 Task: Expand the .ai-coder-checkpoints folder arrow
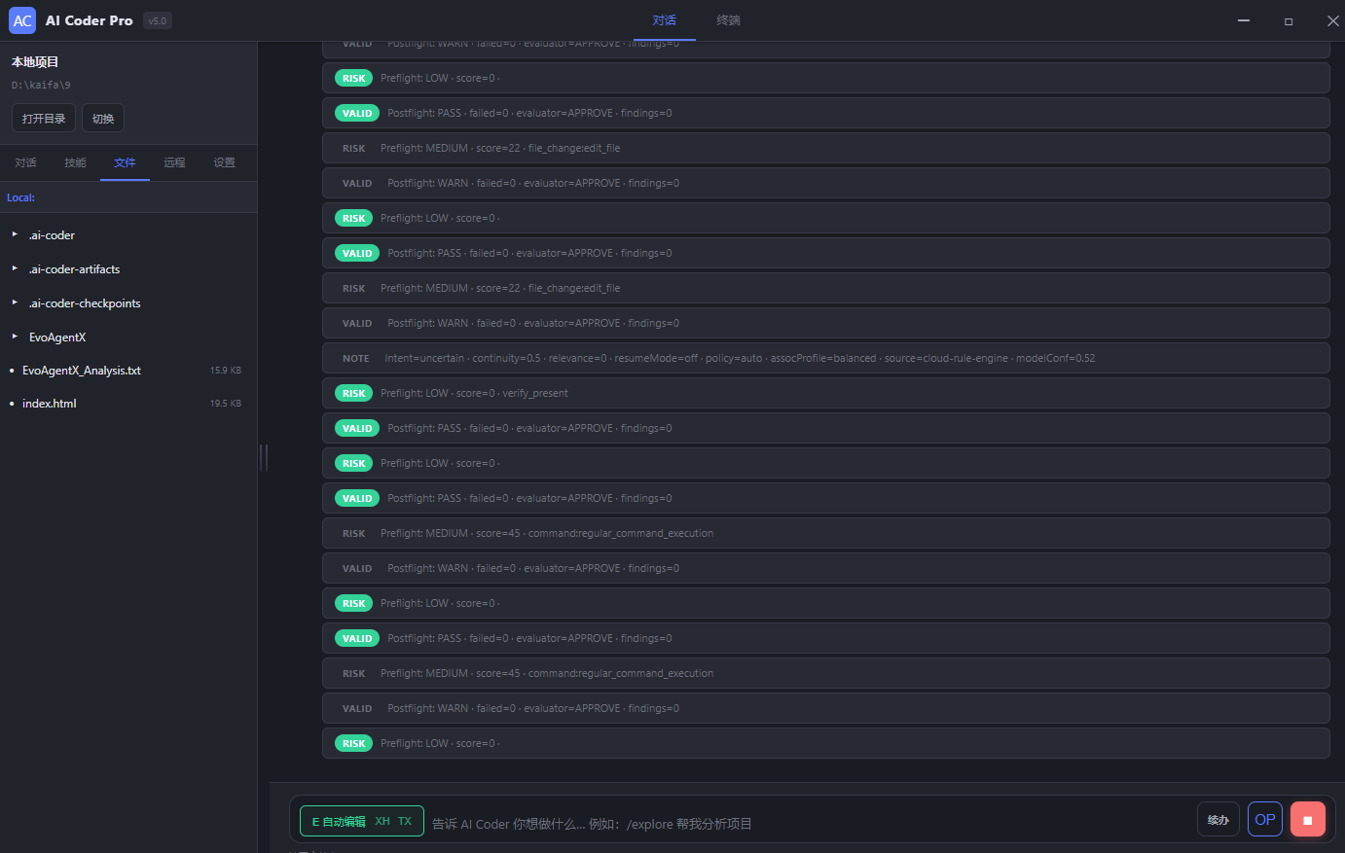(15, 302)
